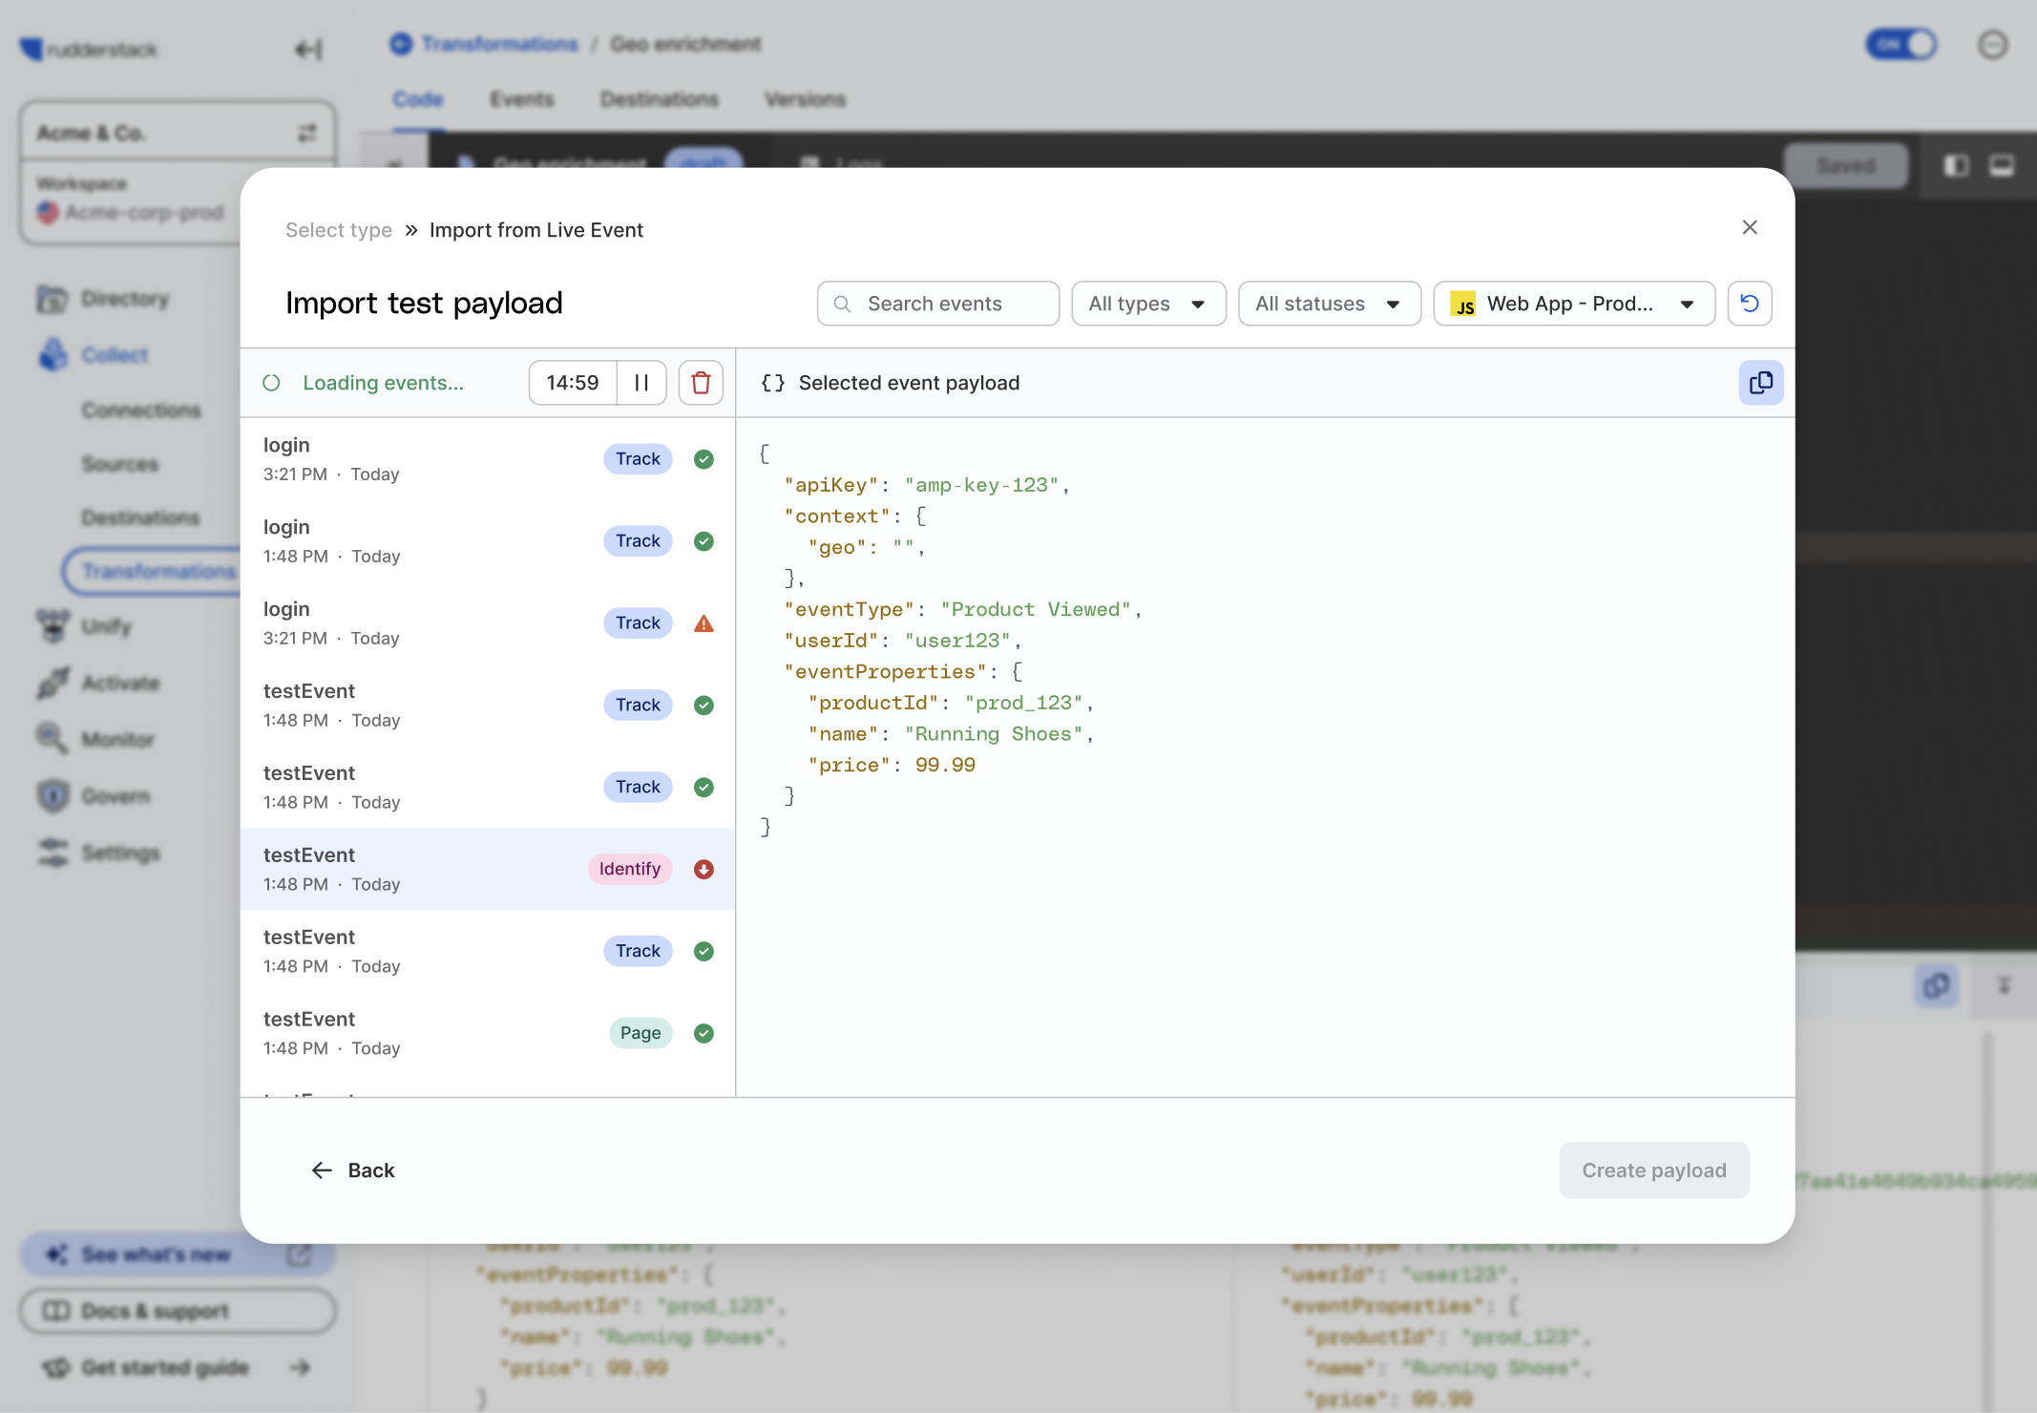Viewport: 2037px width, 1413px height.
Task: Collapse the sidebar with arrow icon
Action: tap(307, 49)
